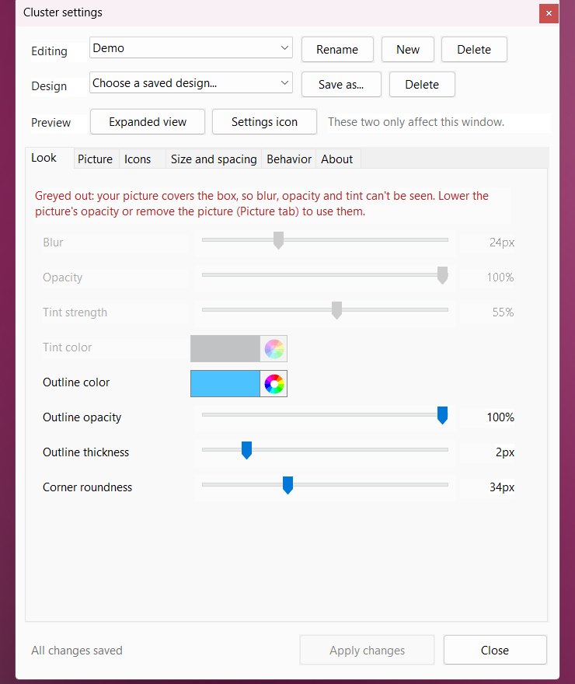The width and height of the screenshot is (575, 684).
Task: Switch to the Picture tab
Action: [95, 159]
